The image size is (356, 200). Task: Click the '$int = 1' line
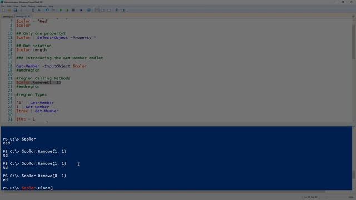click(x=26, y=119)
